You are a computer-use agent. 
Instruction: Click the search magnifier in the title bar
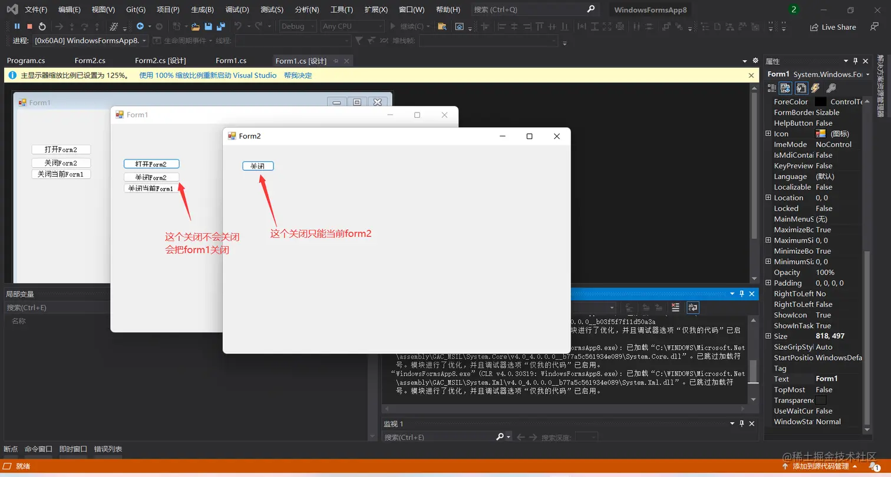click(591, 9)
